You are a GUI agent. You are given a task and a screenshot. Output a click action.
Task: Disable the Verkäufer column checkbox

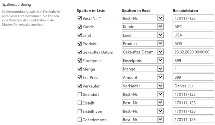(80, 86)
